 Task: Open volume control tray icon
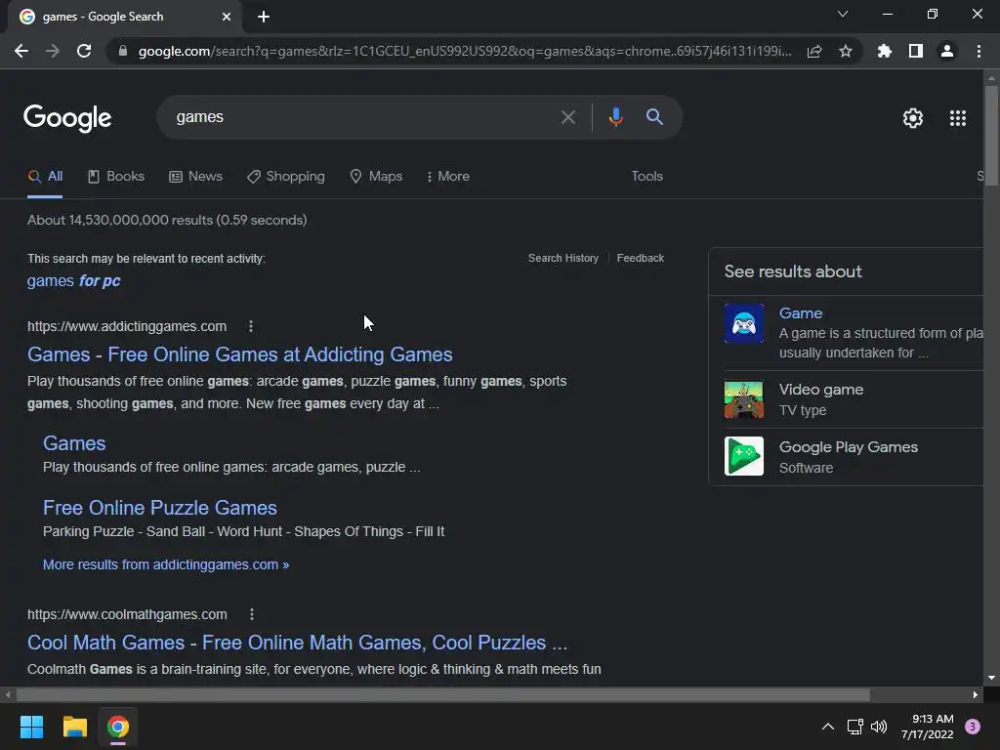pos(879,727)
